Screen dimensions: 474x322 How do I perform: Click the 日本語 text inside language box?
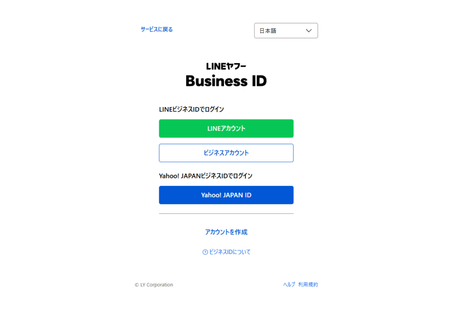pos(268,31)
